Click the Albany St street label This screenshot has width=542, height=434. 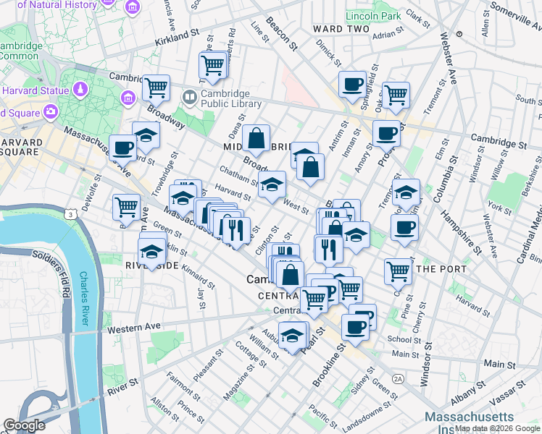468,393
